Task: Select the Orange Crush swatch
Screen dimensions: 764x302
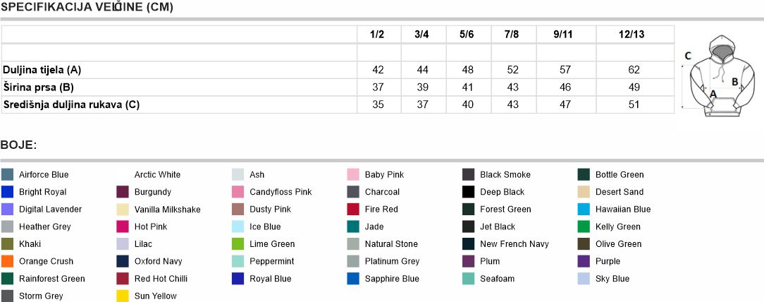Action: [8, 261]
